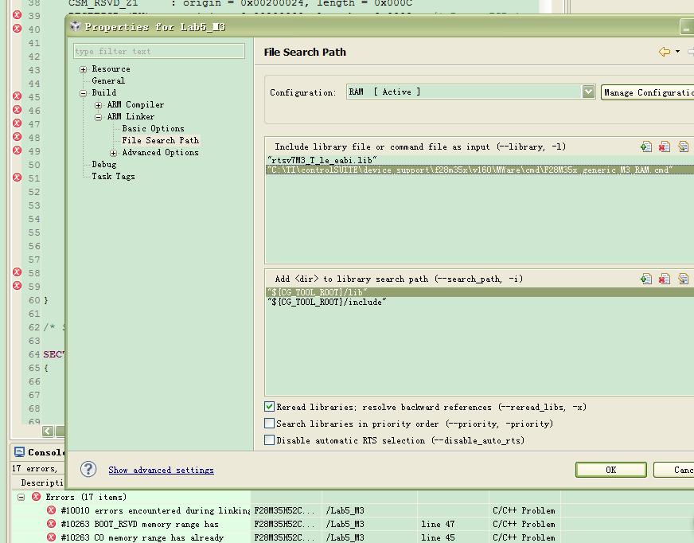Select Debug in the properties tree
Viewport: 694px width, 543px height.
[x=104, y=164]
